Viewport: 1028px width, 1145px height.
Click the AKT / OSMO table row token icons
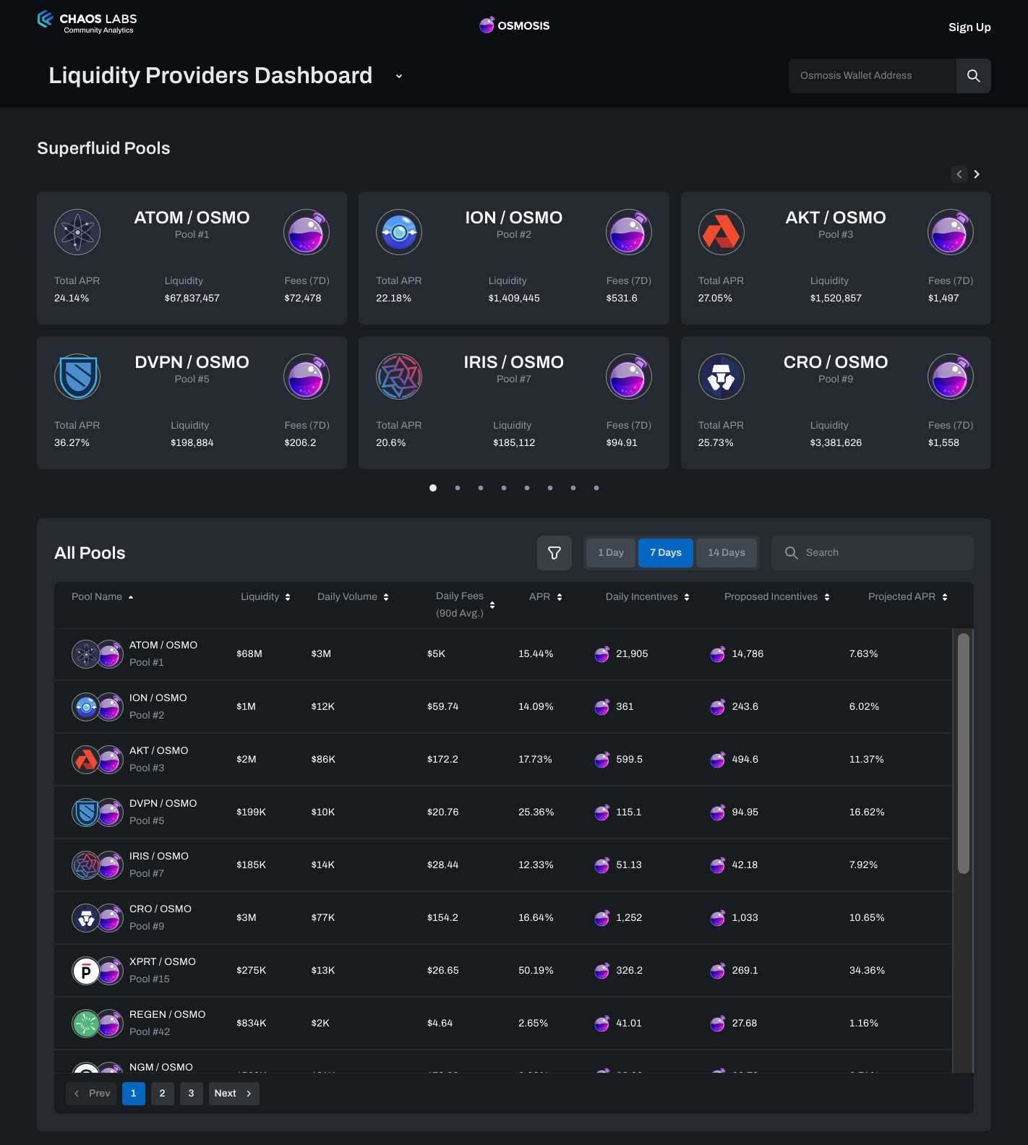98,760
